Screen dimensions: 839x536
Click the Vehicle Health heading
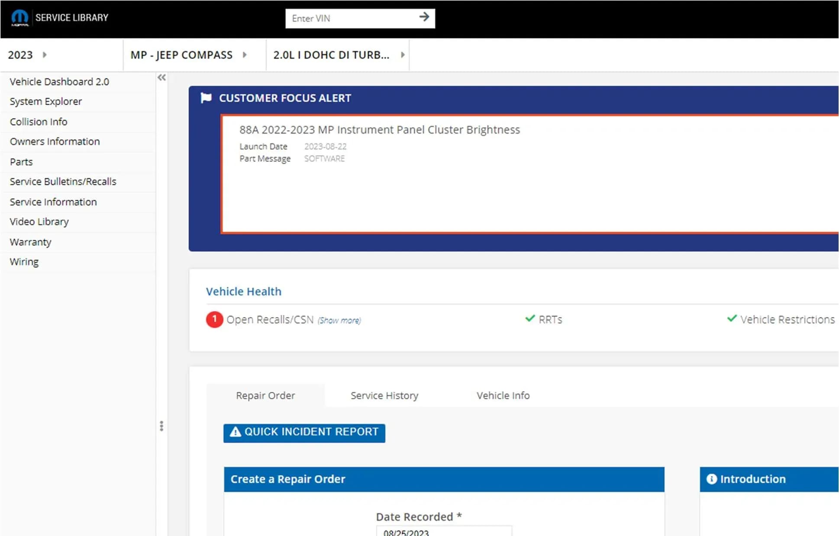pos(244,292)
